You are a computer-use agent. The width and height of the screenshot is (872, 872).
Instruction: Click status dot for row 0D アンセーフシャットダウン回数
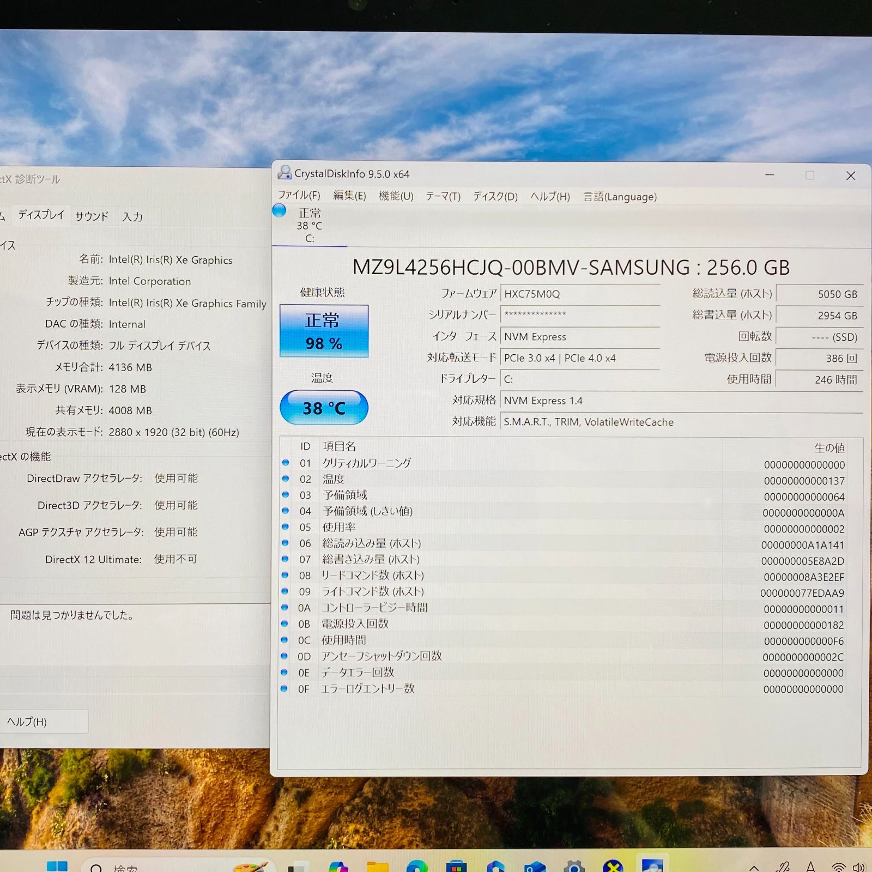pyautogui.click(x=284, y=656)
